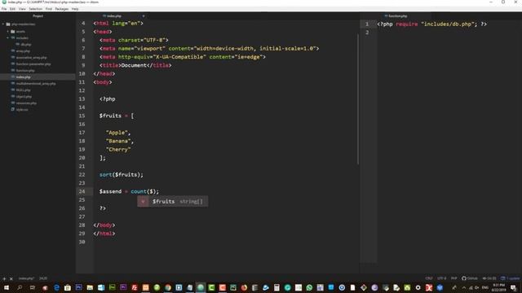Viewport: 522px width, 293px height.
Task: Place cursor on the sort($fruits) line
Action: [122, 175]
